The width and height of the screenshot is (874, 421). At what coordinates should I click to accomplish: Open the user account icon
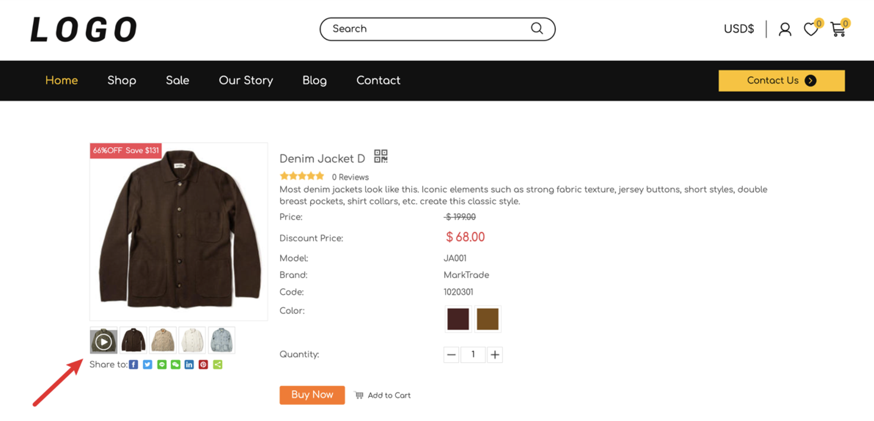[785, 29]
